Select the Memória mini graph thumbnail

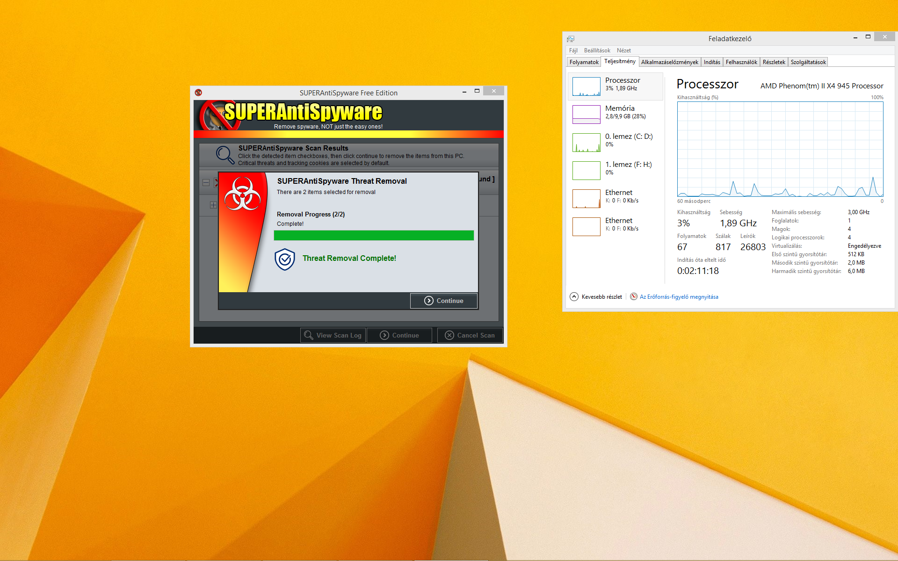point(586,114)
